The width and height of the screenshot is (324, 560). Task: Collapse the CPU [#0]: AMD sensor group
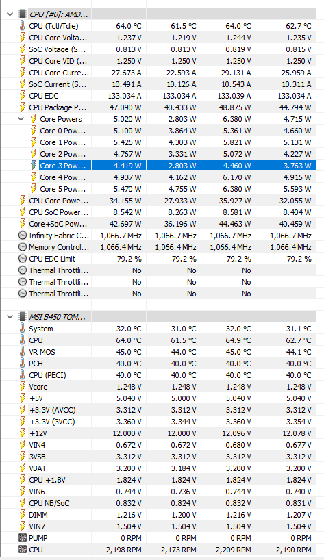[10, 14]
